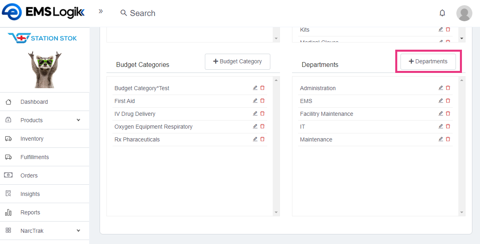Open the Fulfillments section
Image resolution: width=480 pixels, height=244 pixels.
tap(35, 157)
